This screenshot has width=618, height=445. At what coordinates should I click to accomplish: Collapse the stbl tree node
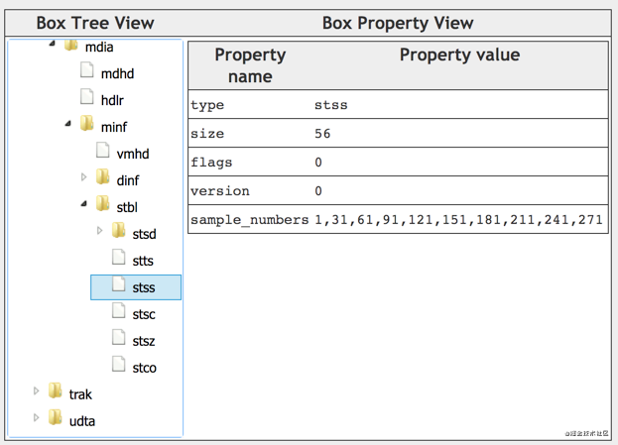pos(83,204)
